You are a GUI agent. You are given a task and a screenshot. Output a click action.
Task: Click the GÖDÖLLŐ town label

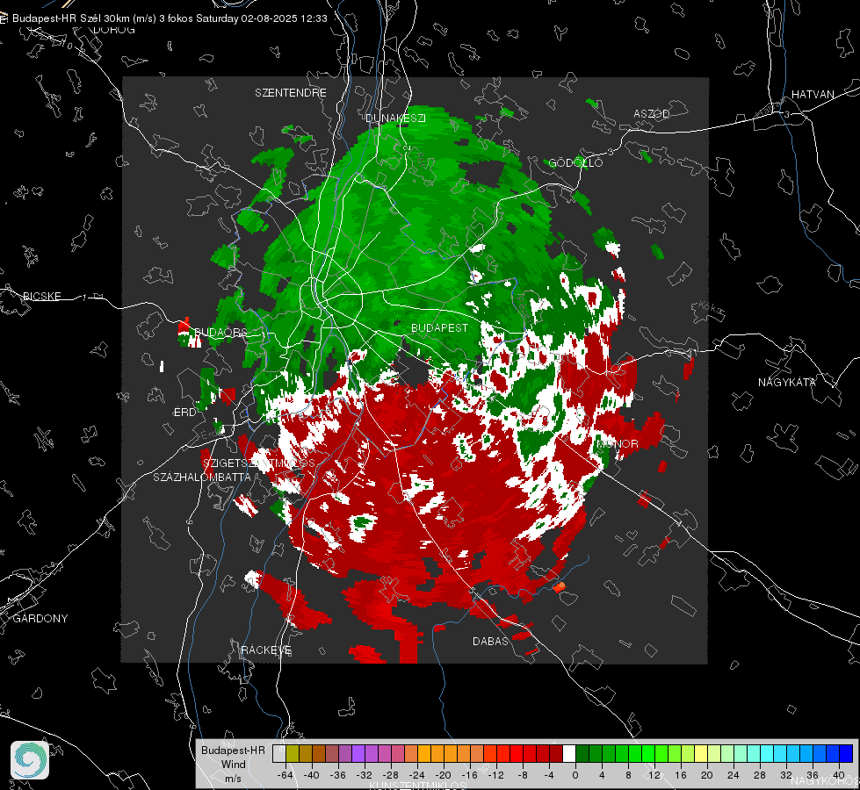coord(576,162)
